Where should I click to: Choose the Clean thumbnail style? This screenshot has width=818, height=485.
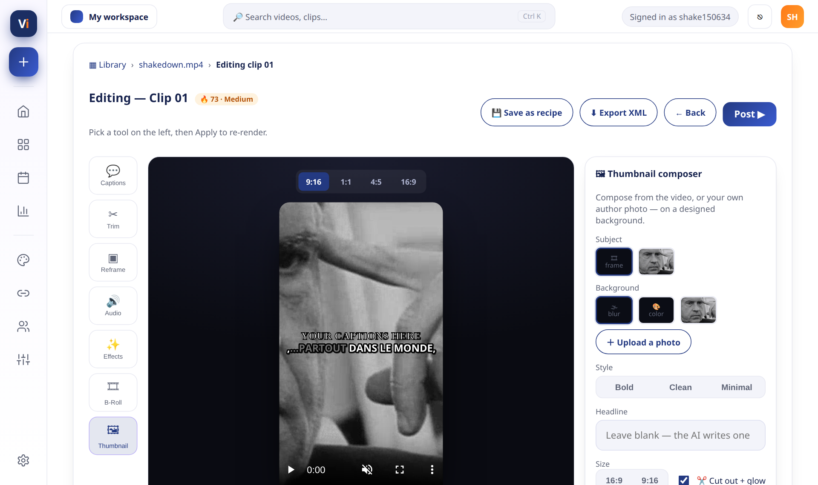click(680, 387)
